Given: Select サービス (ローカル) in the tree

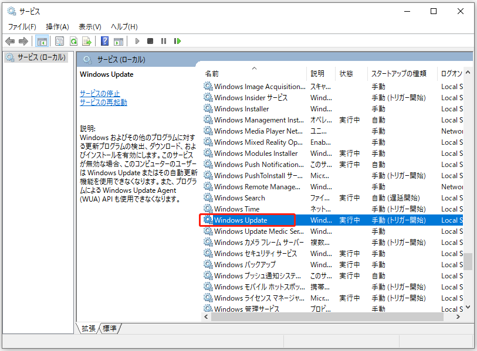Looking at the screenshot, I should coord(36,57).
